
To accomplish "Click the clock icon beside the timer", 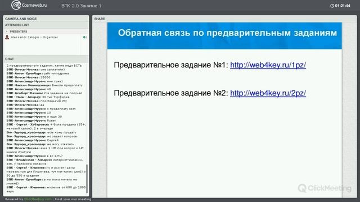I will click(x=332, y=6).
